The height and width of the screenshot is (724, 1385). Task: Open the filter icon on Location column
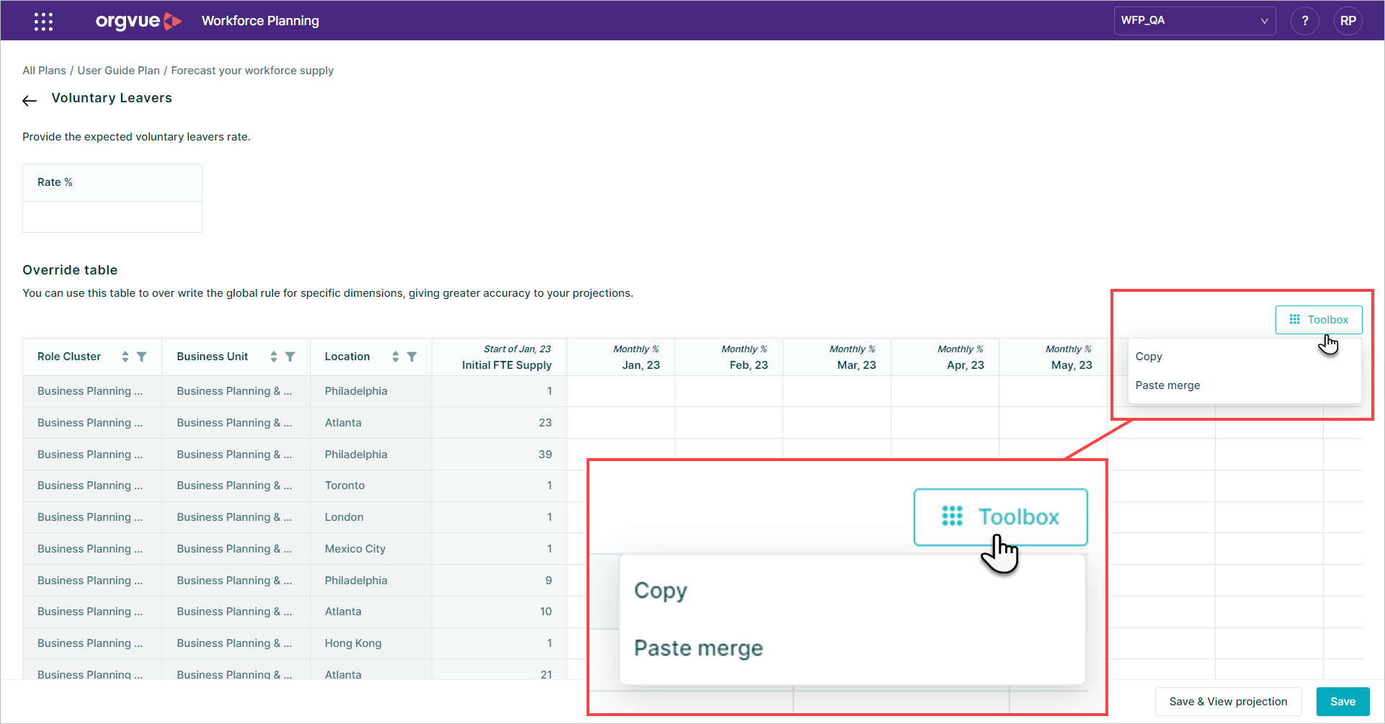(x=411, y=356)
